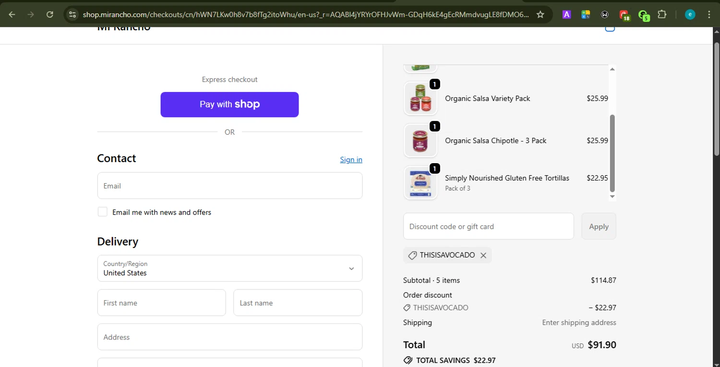The width and height of the screenshot is (720, 367).
Task: Focus the First name field
Action: point(161,303)
